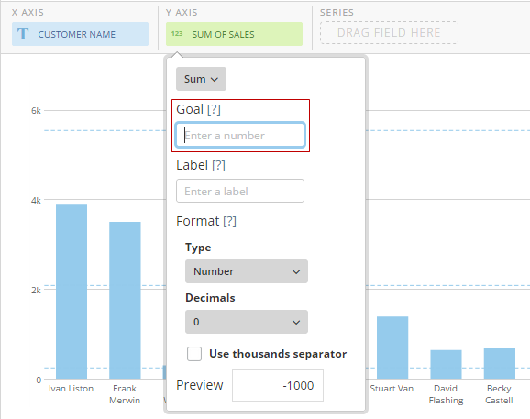Click the Preview value box

point(278,386)
